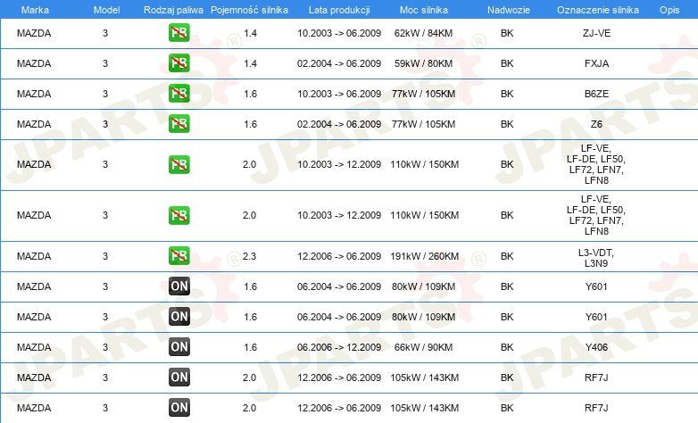Select production years in the B6ZE row

[x=339, y=94]
